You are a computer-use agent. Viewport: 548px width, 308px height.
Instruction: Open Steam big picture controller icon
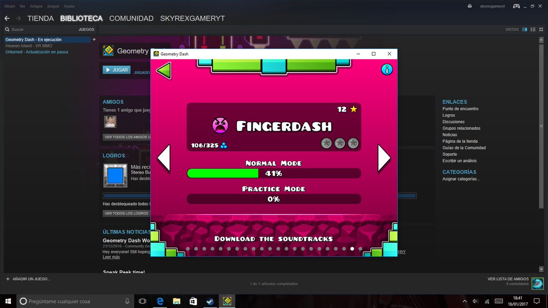tap(516, 6)
